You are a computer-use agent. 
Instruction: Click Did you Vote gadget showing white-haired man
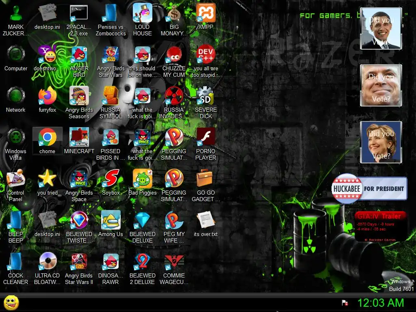pos(381,85)
